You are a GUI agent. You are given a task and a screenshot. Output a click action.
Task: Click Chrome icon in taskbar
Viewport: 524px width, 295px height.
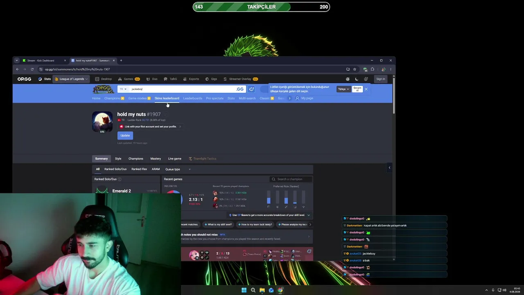coord(280,290)
